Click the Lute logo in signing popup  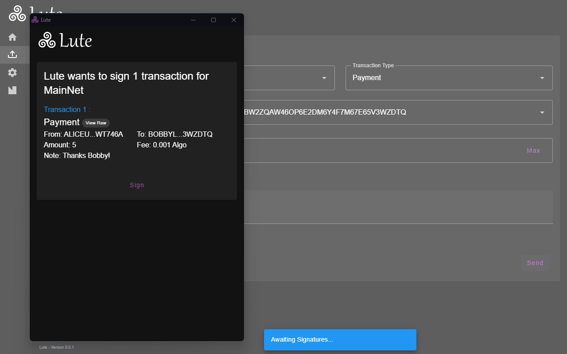(65, 41)
